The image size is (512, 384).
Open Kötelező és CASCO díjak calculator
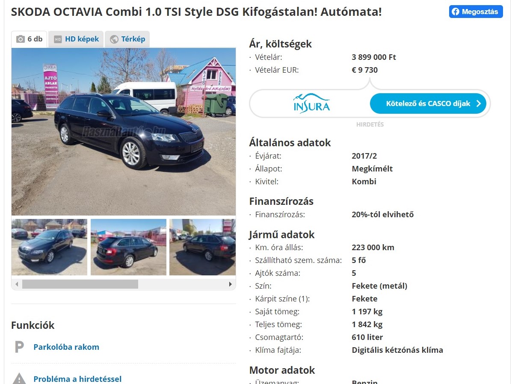(x=428, y=103)
